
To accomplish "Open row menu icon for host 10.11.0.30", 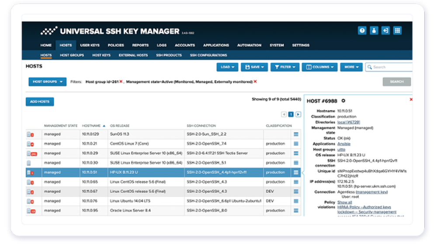I will 296,163.
